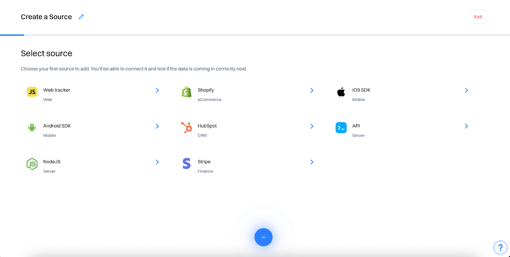Exit the source creation wizard

coord(478,17)
